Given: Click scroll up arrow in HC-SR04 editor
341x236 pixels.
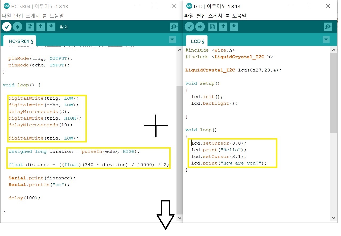Looking at the screenshot, I should click(179, 50).
